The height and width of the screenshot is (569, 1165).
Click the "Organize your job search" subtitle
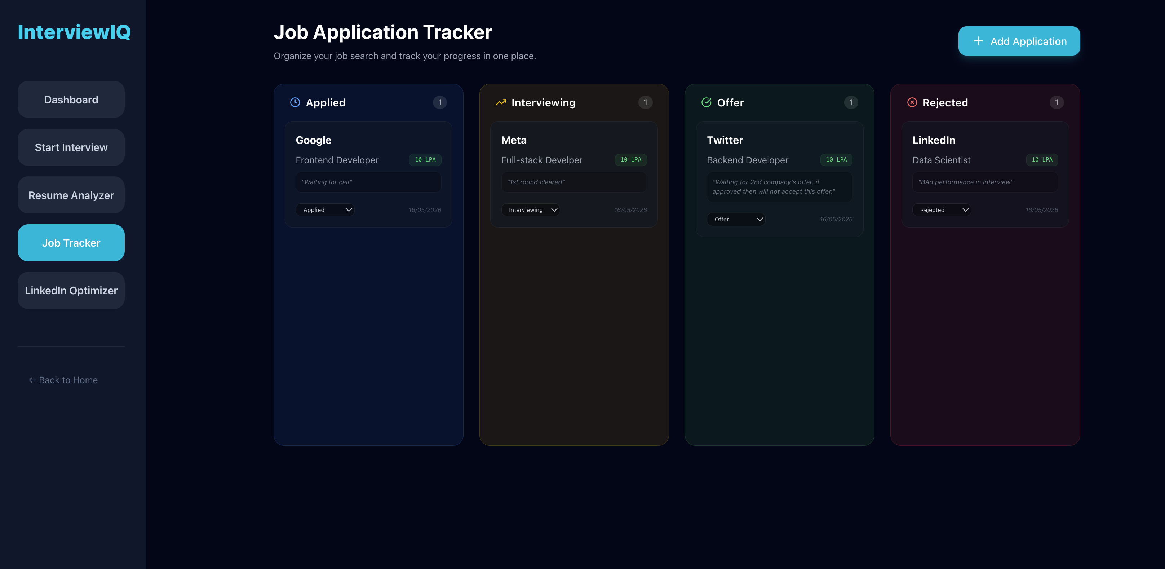[x=405, y=56]
